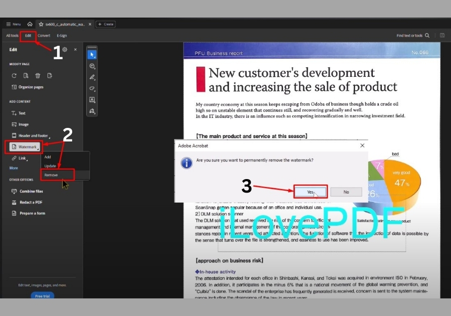Click the insert page icon
451x316 pixels.
tap(50, 76)
